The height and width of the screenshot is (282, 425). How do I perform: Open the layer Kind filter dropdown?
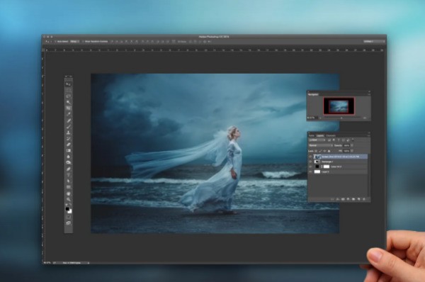pyautogui.click(x=317, y=140)
